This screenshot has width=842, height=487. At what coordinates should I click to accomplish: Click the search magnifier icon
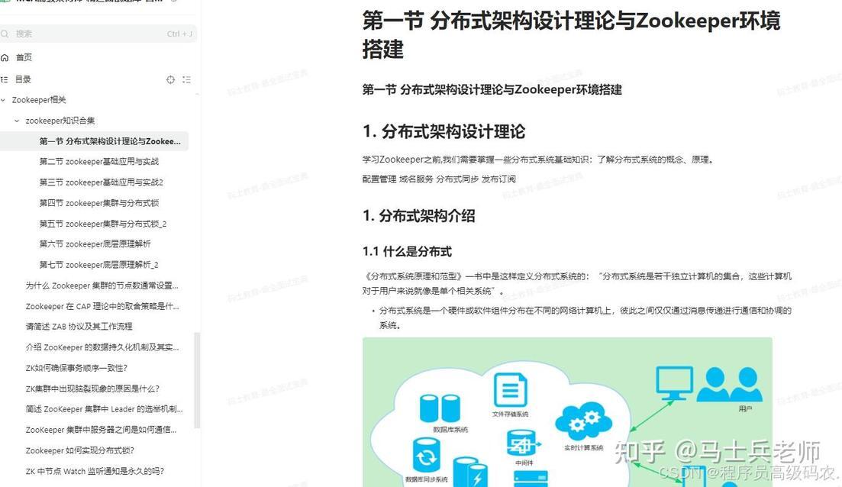(x=5, y=34)
